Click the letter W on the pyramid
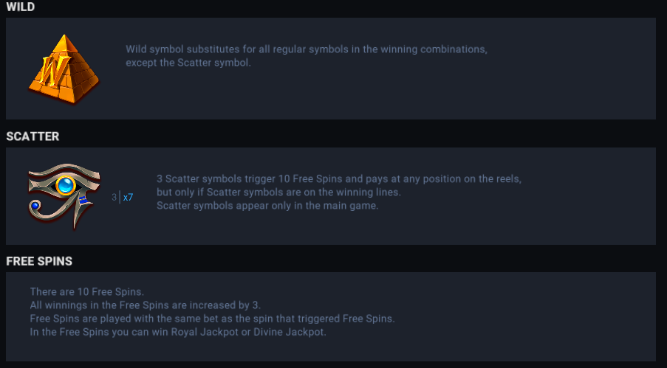Screen dimensions: 667x368 click(x=51, y=71)
